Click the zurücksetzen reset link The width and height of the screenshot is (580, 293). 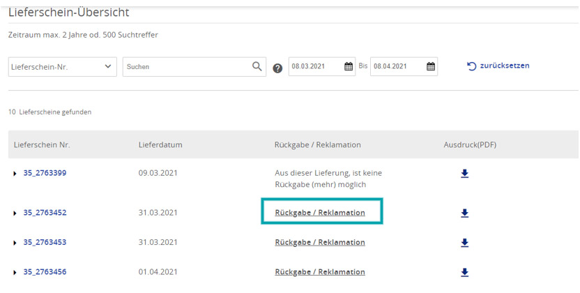[x=498, y=66]
